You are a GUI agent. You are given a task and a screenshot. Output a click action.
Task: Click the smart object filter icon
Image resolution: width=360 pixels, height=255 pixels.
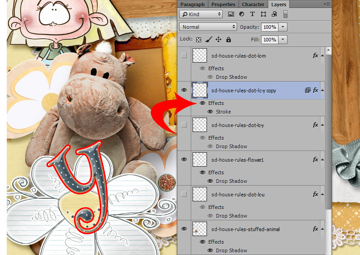tap(274, 14)
